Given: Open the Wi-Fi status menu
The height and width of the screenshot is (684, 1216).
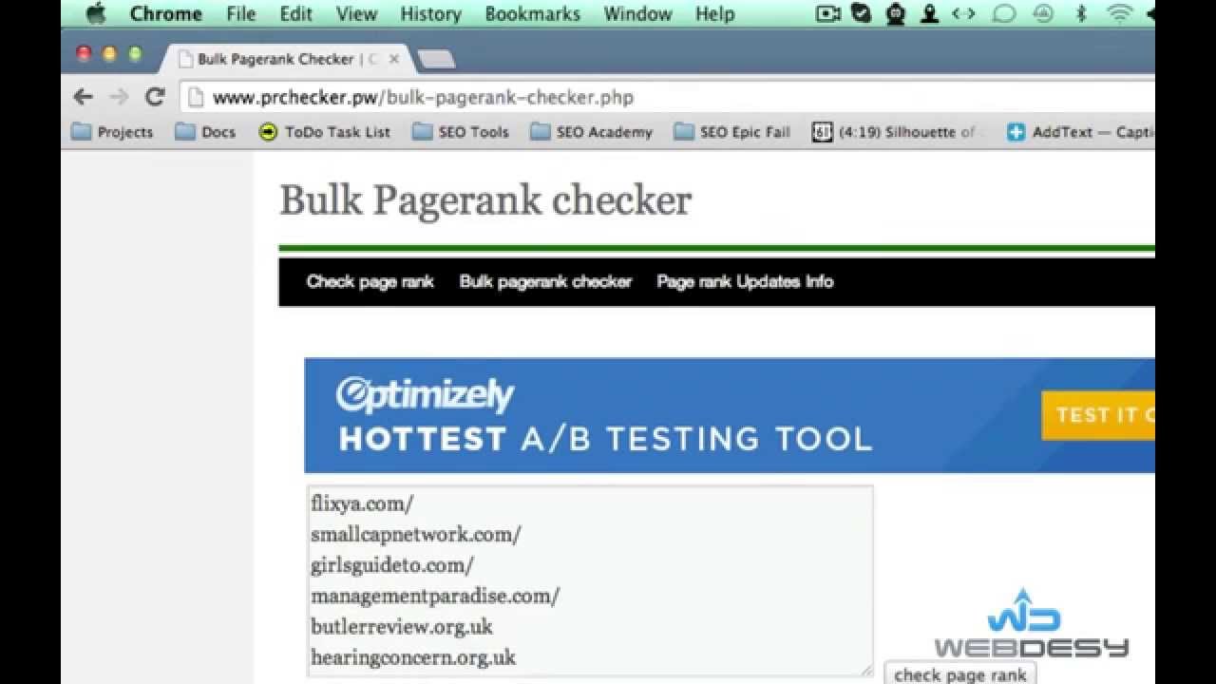Looking at the screenshot, I should pos(1121,14).
